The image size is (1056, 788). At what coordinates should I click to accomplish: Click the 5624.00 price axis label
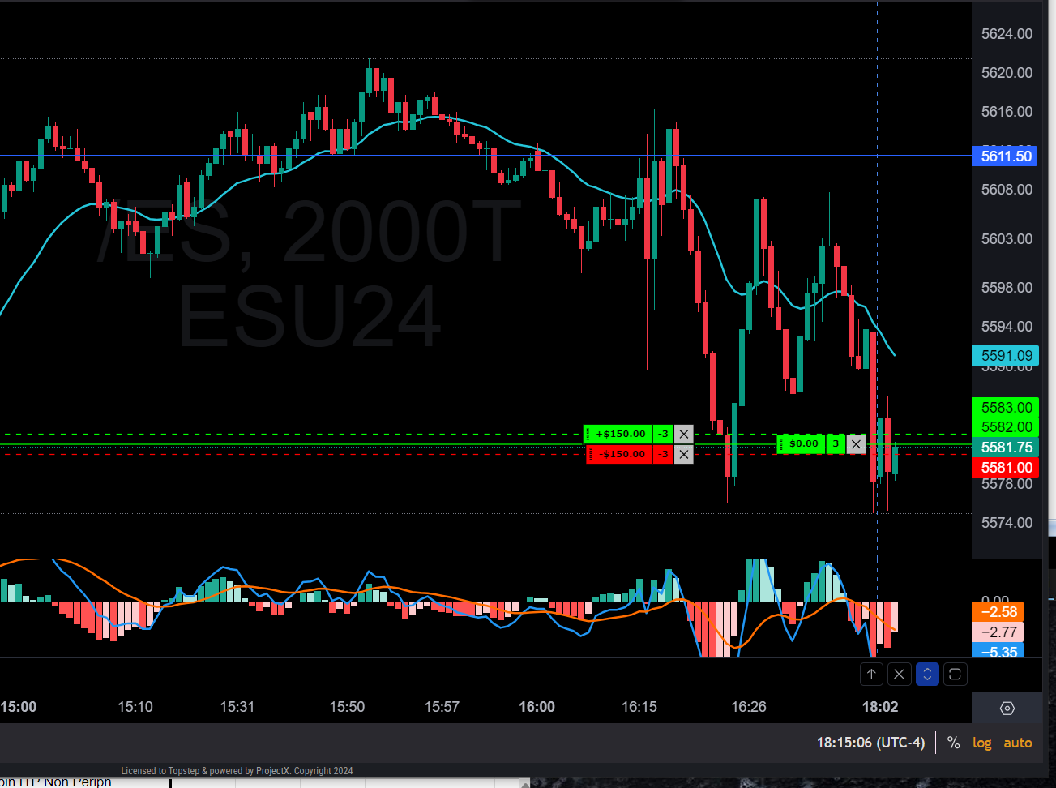[1007, 34]
